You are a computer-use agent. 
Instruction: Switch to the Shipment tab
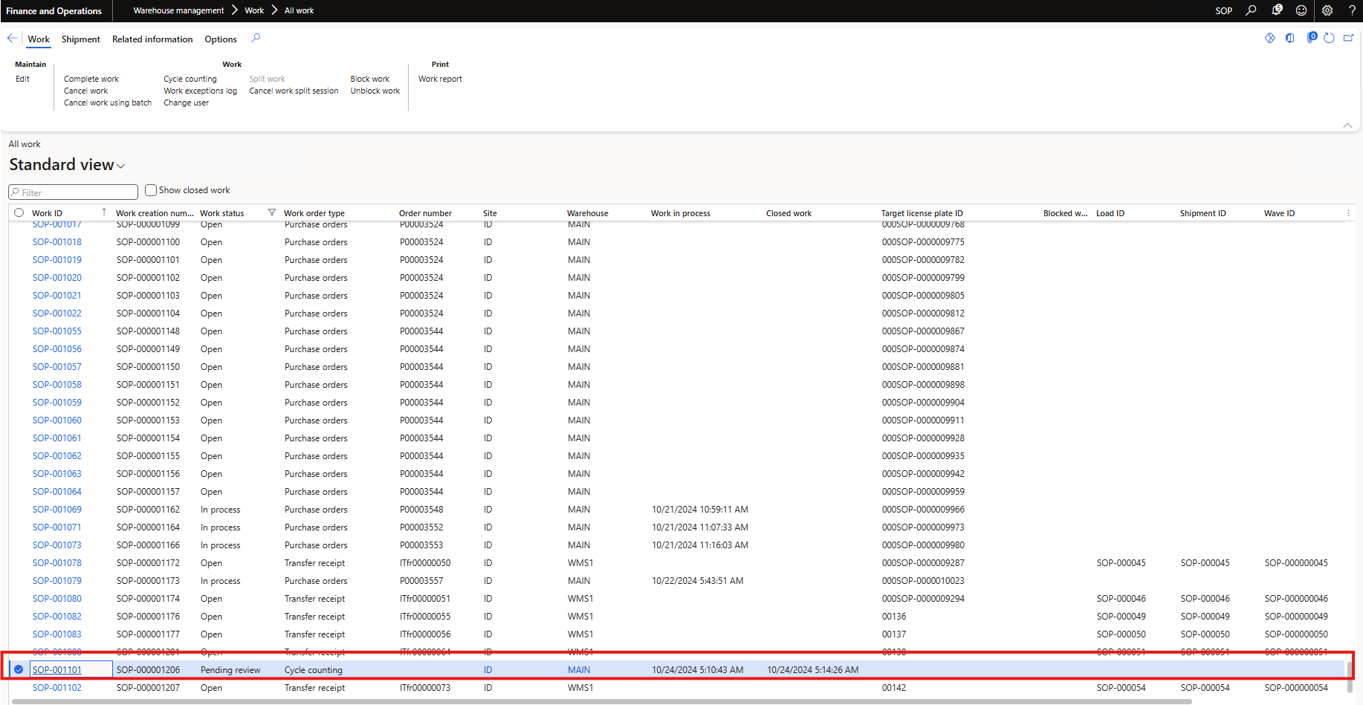point(80,39)
